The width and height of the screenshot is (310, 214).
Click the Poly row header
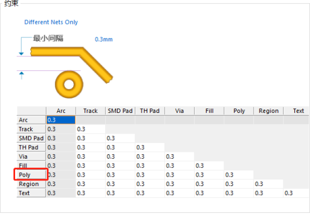click(31, 175)
